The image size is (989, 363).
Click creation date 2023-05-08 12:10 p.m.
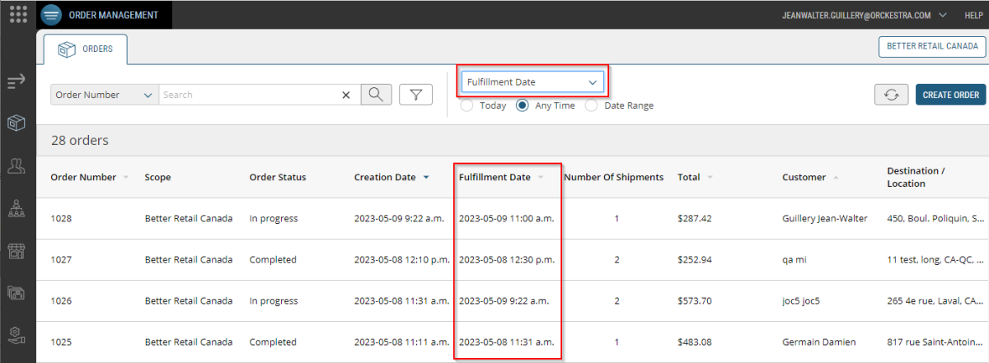coord(402,259)
